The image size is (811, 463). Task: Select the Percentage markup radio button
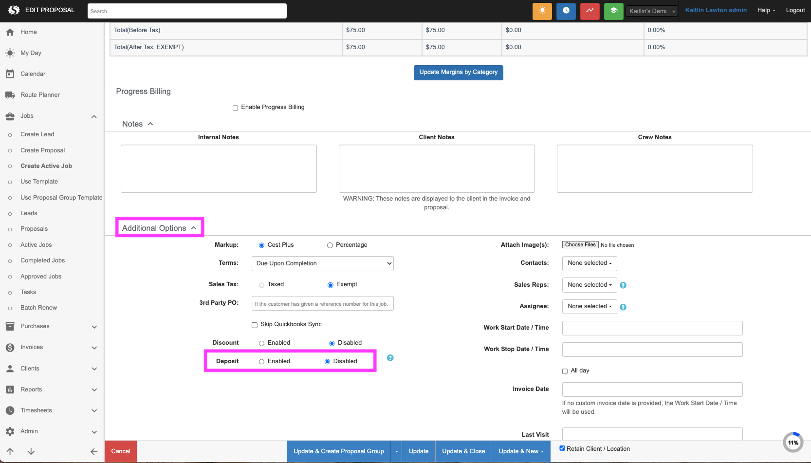330,245
